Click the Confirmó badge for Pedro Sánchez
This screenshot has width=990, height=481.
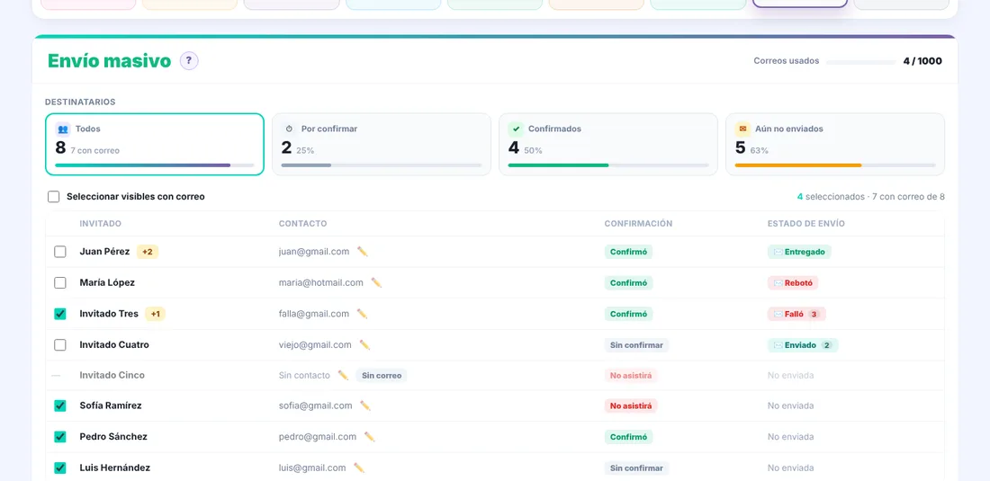(x=628, y=437)
